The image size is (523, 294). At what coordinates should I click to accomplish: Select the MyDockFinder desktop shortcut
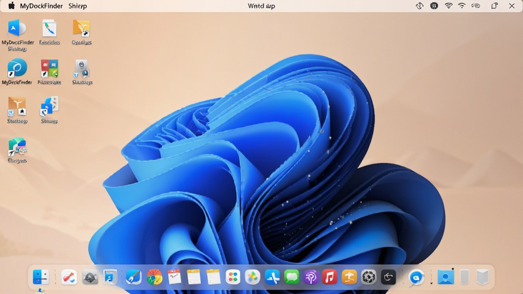coord(17,71)
